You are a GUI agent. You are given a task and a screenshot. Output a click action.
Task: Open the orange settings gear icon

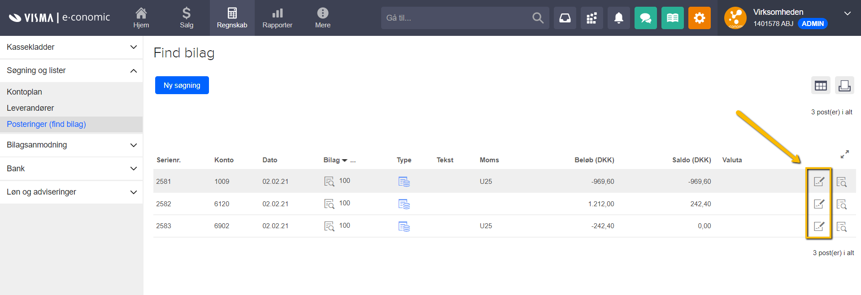(x=699, y=18)
